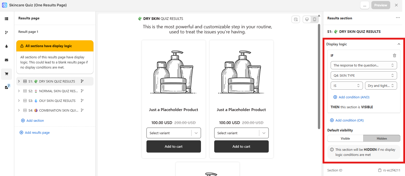
Task: Set default visibility to Hidden
Action: [x=382, y=138]
